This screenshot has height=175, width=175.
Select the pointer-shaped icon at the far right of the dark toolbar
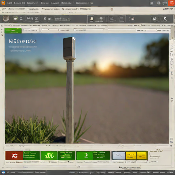[x=165, y=19]
